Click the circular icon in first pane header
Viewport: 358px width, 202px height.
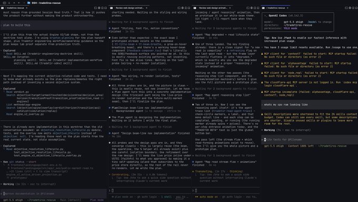[x=99, y=8]
